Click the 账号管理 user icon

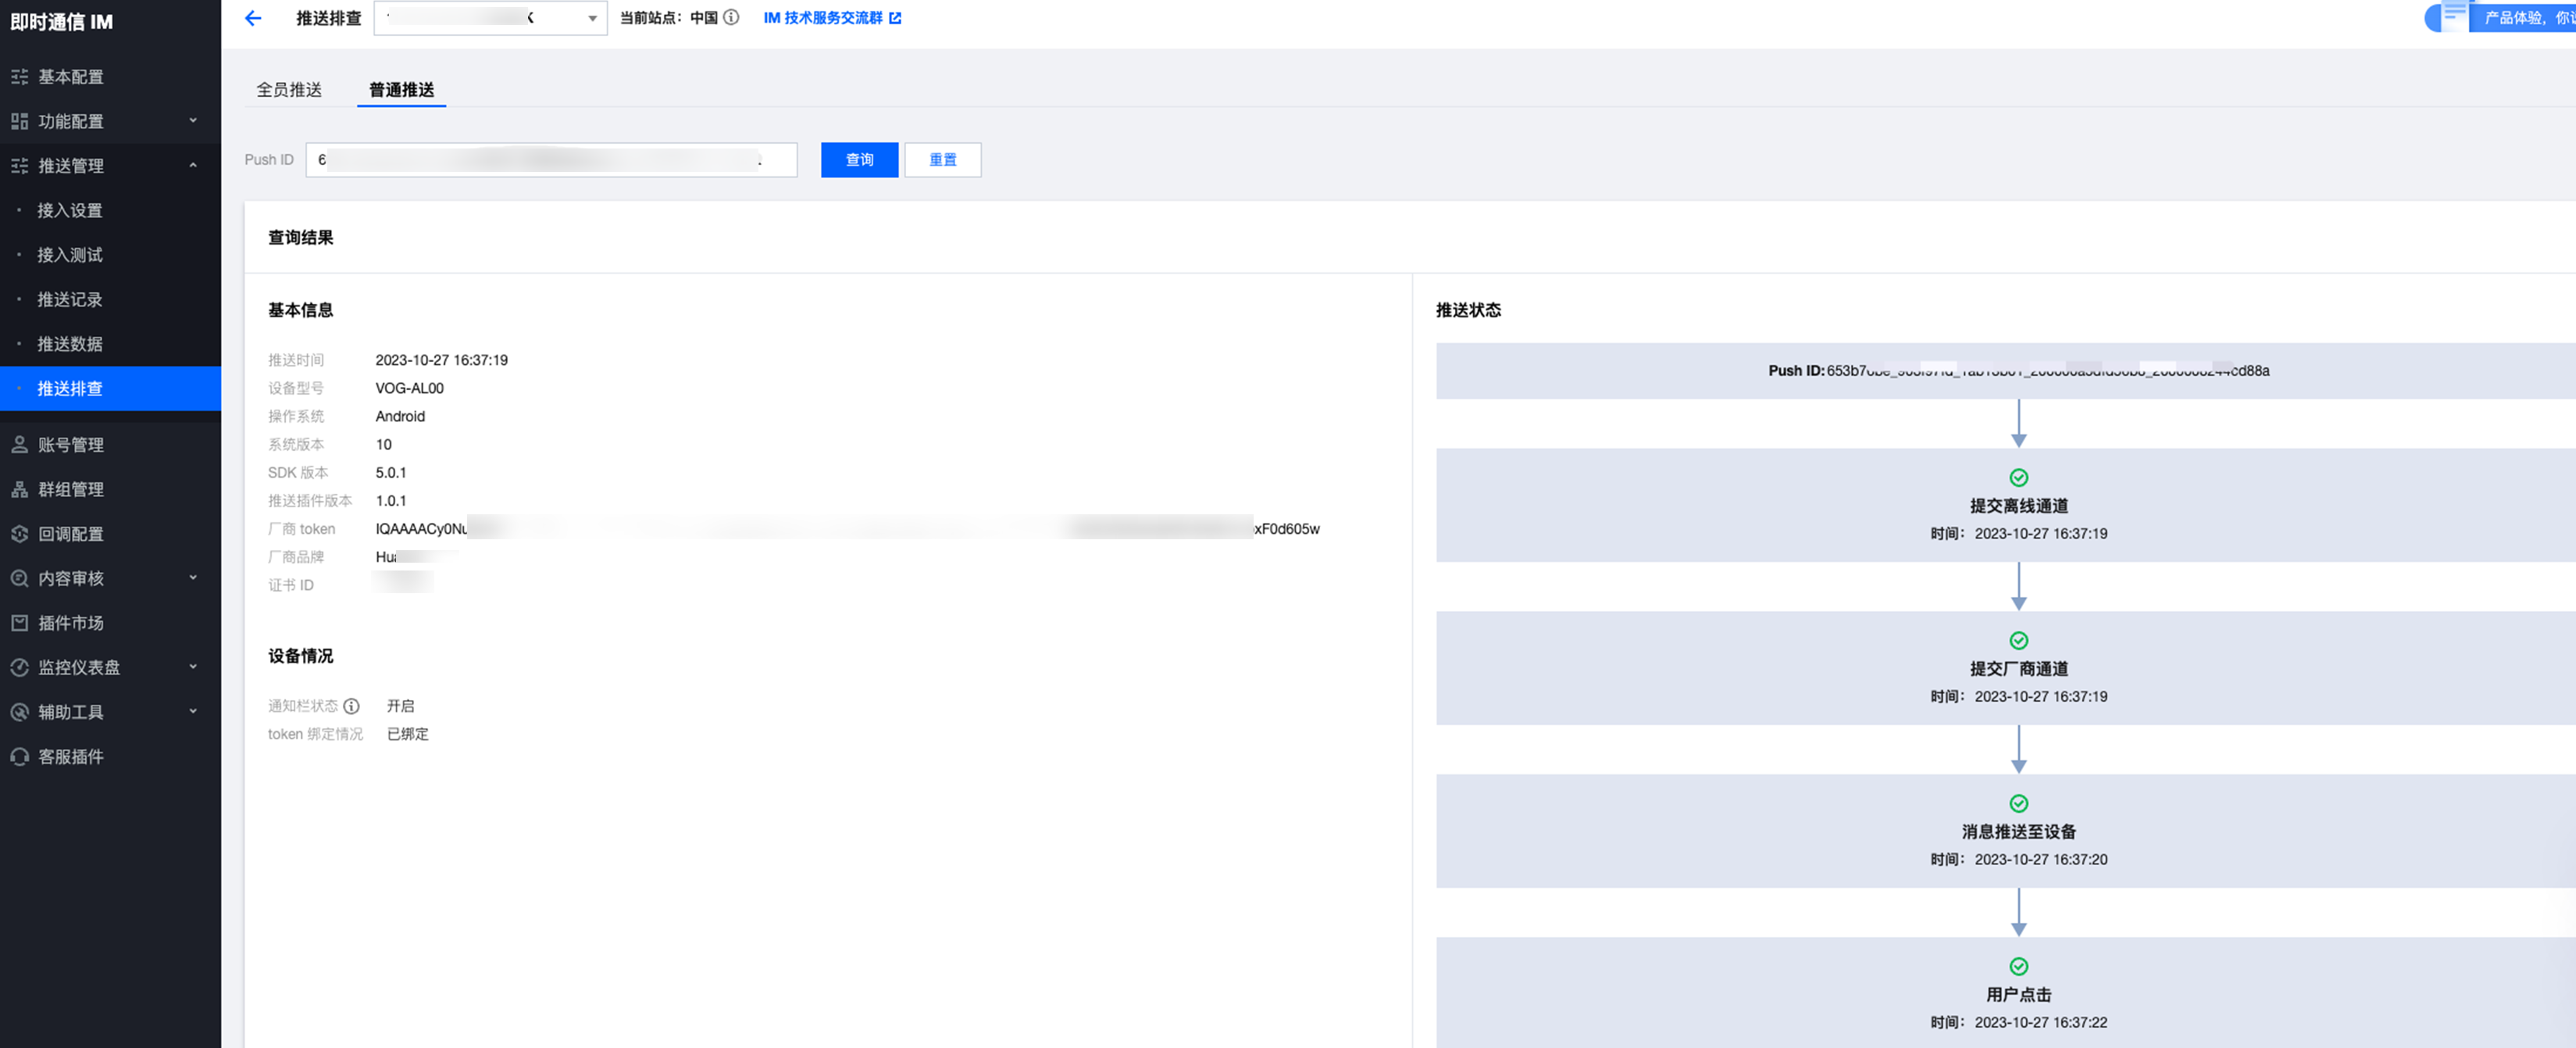pyautogui.click(x=19, y=445)
